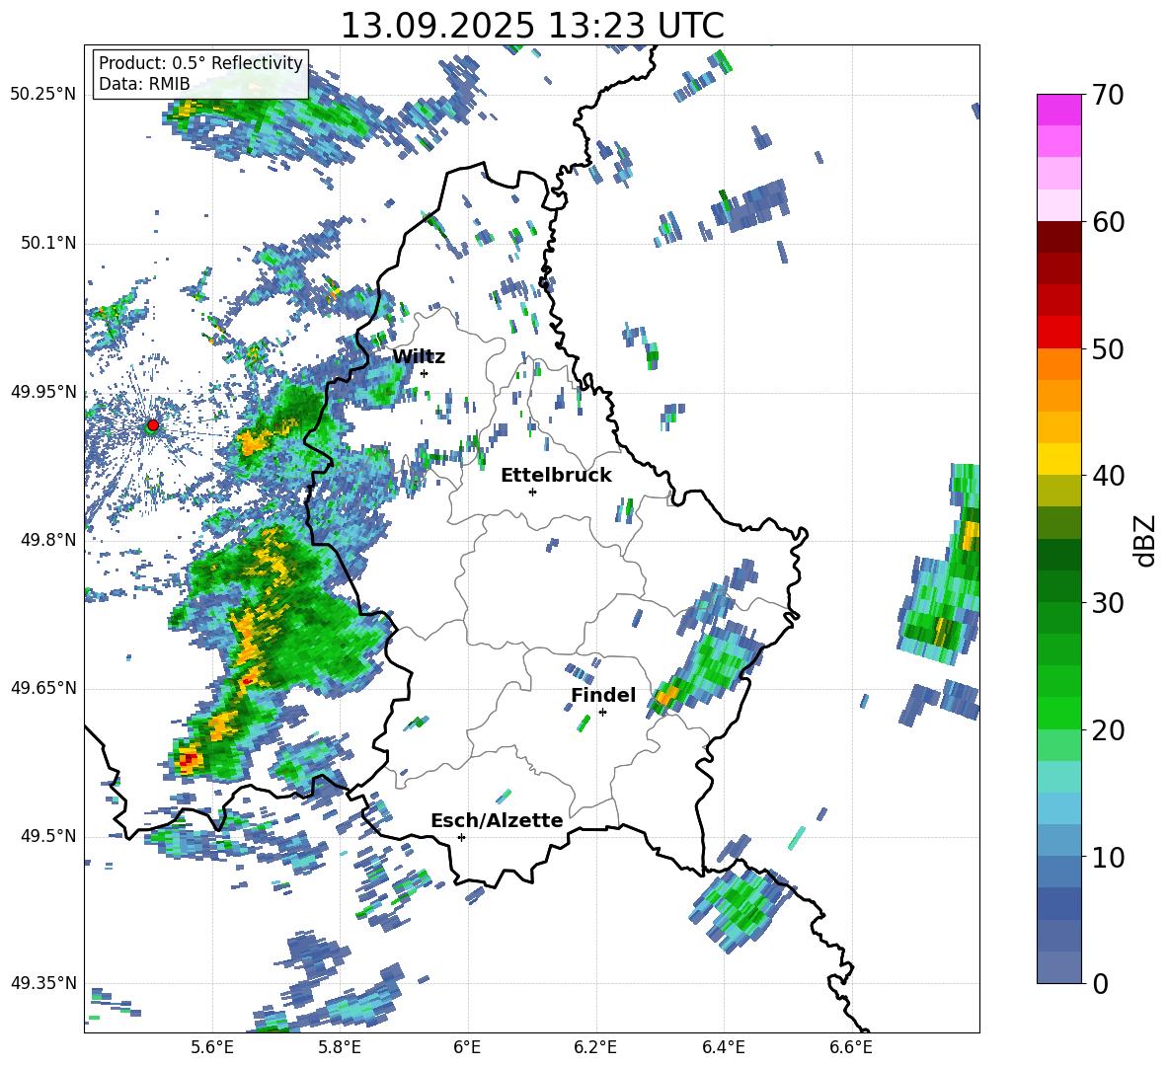
Task: Click the 6.6°E longitude label
Action: click(851, 1047)
